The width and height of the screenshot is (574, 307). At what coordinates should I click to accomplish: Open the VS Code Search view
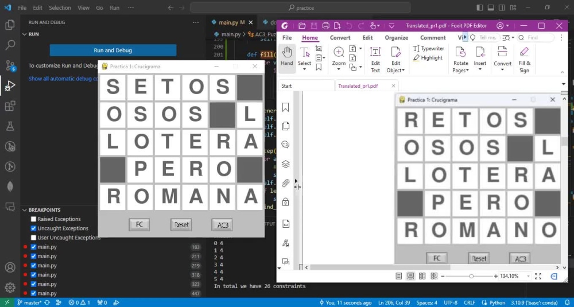pos(10,45)
